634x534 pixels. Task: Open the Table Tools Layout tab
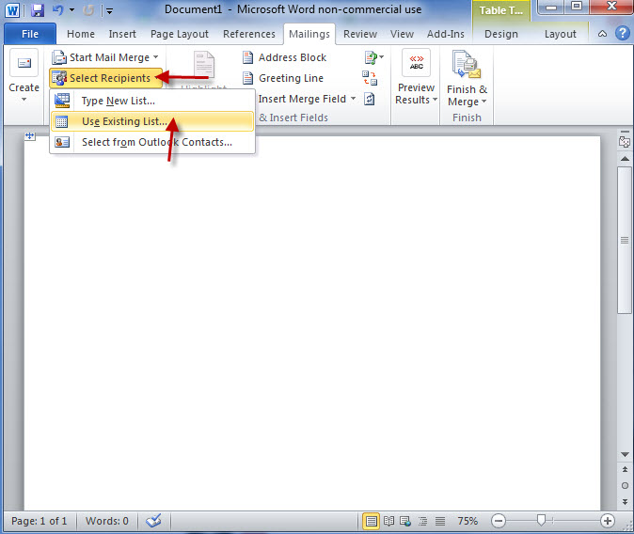[x=560, y=34]
